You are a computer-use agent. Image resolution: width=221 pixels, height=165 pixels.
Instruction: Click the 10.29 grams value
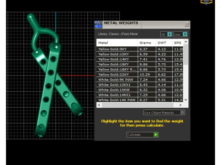point(144,75)
